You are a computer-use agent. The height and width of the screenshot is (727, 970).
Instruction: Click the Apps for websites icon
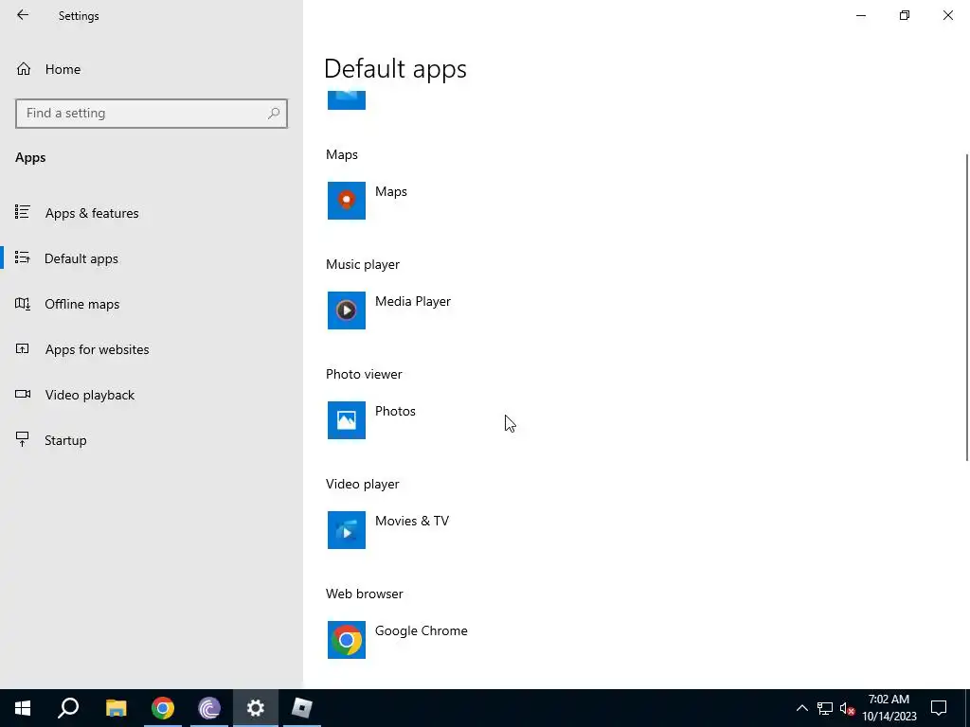(23, 348)
